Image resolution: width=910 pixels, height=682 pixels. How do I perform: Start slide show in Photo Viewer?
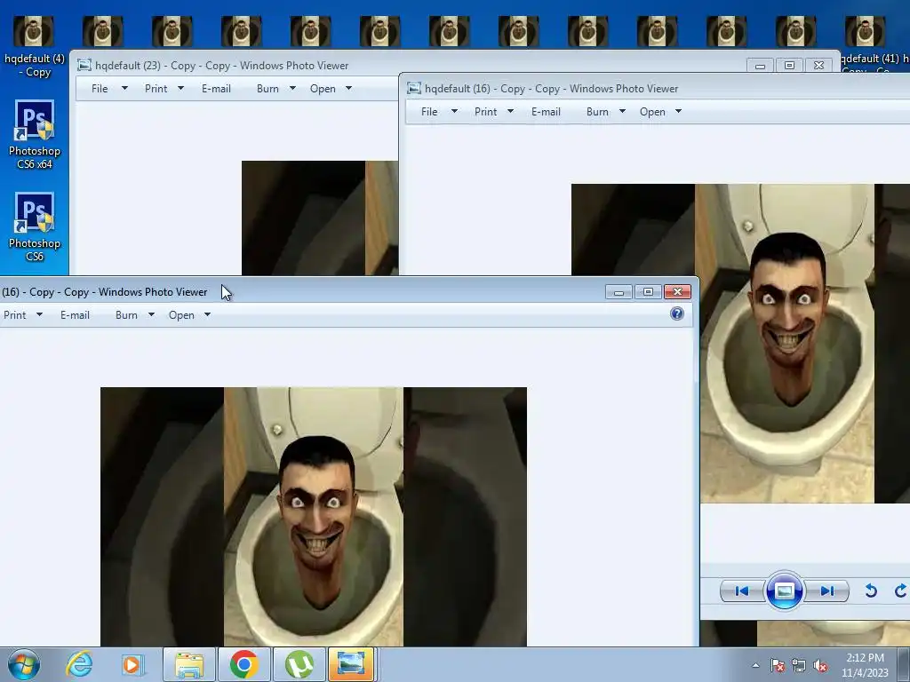tap(784, 591)
